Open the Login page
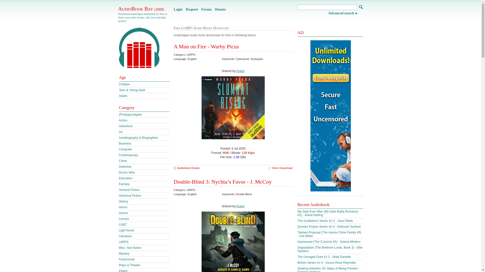The image size is (485, 272). [x=178, y=10]
